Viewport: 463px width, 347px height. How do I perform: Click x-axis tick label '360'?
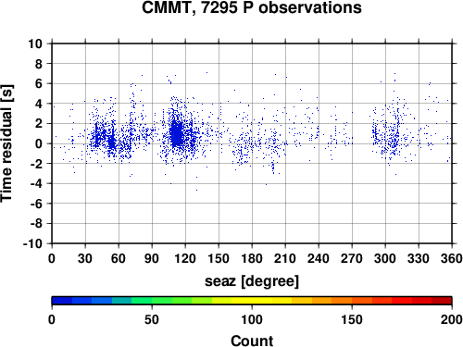pyautogui.click(x=452, y=258)
